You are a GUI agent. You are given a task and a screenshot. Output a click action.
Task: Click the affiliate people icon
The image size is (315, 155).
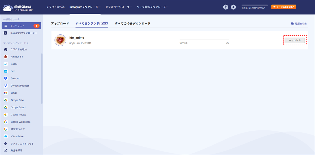coord(6,144)
